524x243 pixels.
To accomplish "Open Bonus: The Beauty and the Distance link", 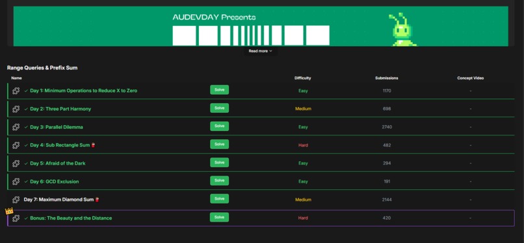I will point(71,218).
